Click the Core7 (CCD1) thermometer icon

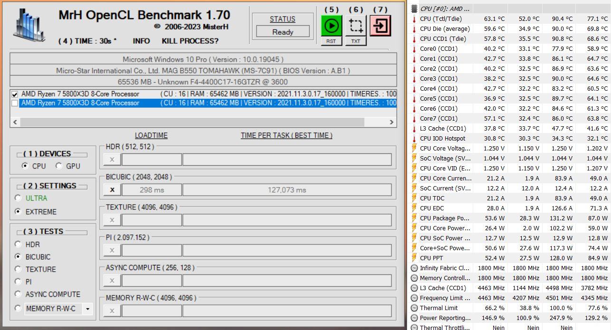[414, 119]
